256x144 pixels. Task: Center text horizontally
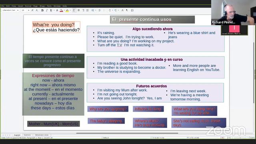(78, 10)
